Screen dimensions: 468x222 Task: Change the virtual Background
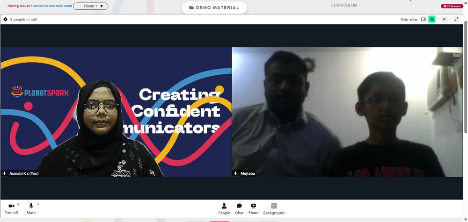274,209
